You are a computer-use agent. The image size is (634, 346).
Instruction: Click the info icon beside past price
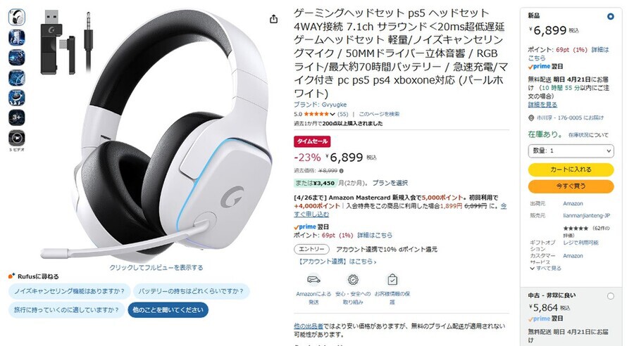coord(341,171)
